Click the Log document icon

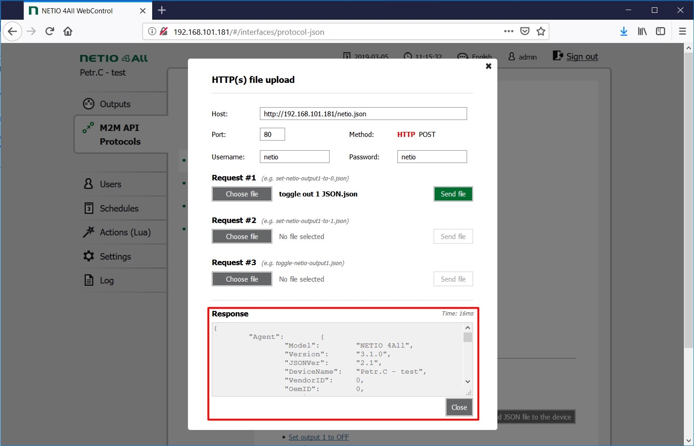pyautogui.click(x=89, y=280)
